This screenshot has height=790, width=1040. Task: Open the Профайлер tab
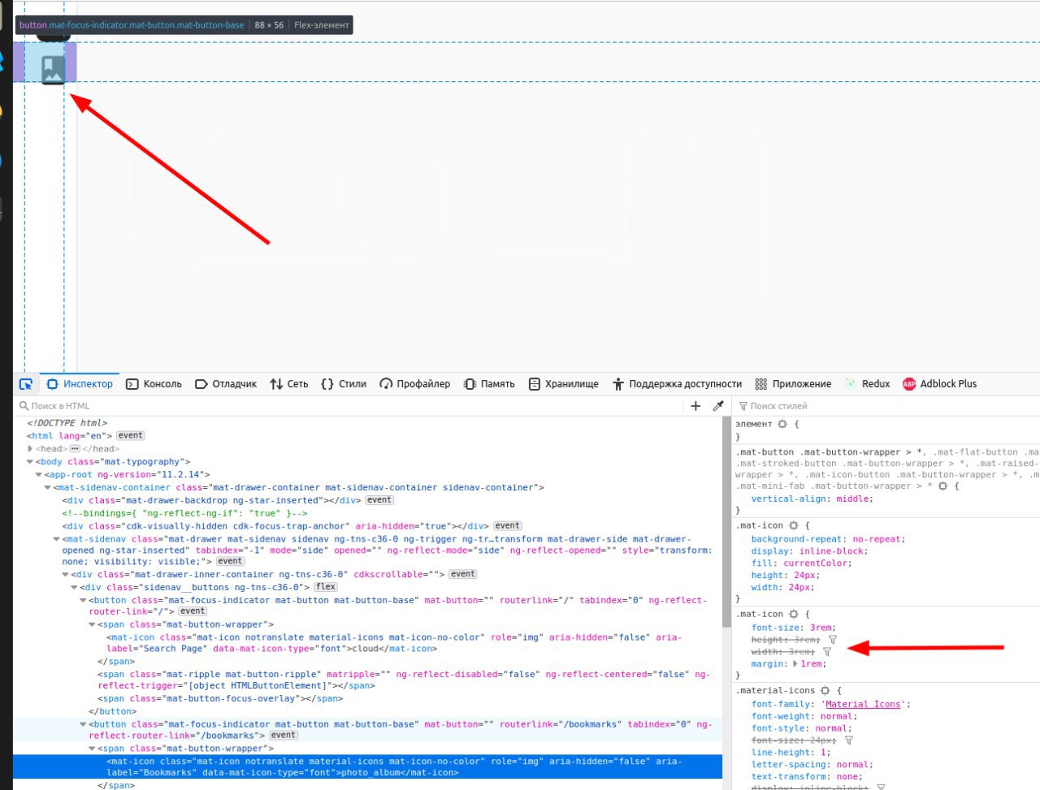click(414, 384)
